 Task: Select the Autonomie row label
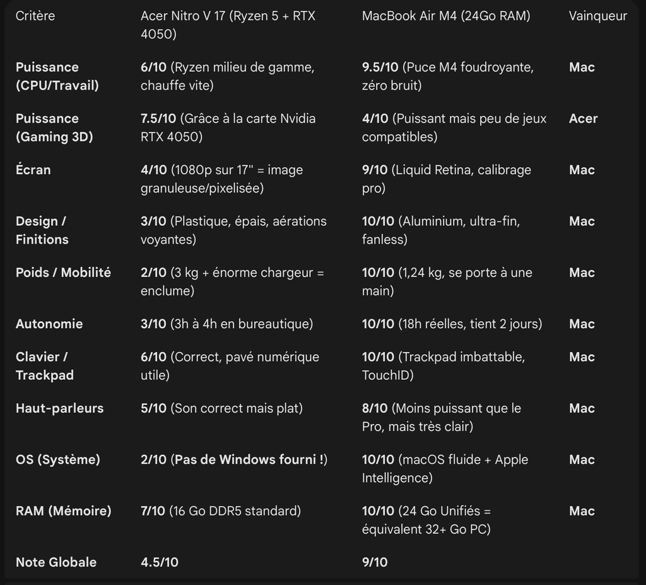49,324
